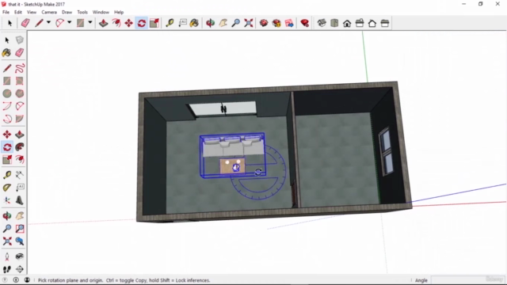Select the Section Plane tool
The image size is (507, 285).
point(19,269)
